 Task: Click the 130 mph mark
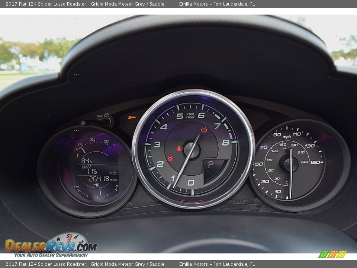[310, 146]
